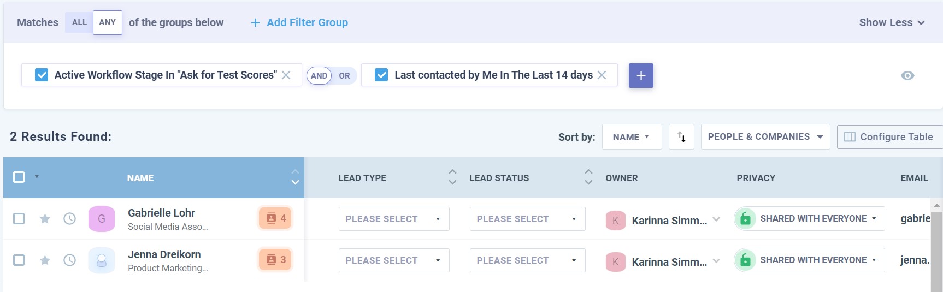Uncheck the Last contacted by Me filter
The width and height of the screenshot is (943, 292).
(381, 75)
